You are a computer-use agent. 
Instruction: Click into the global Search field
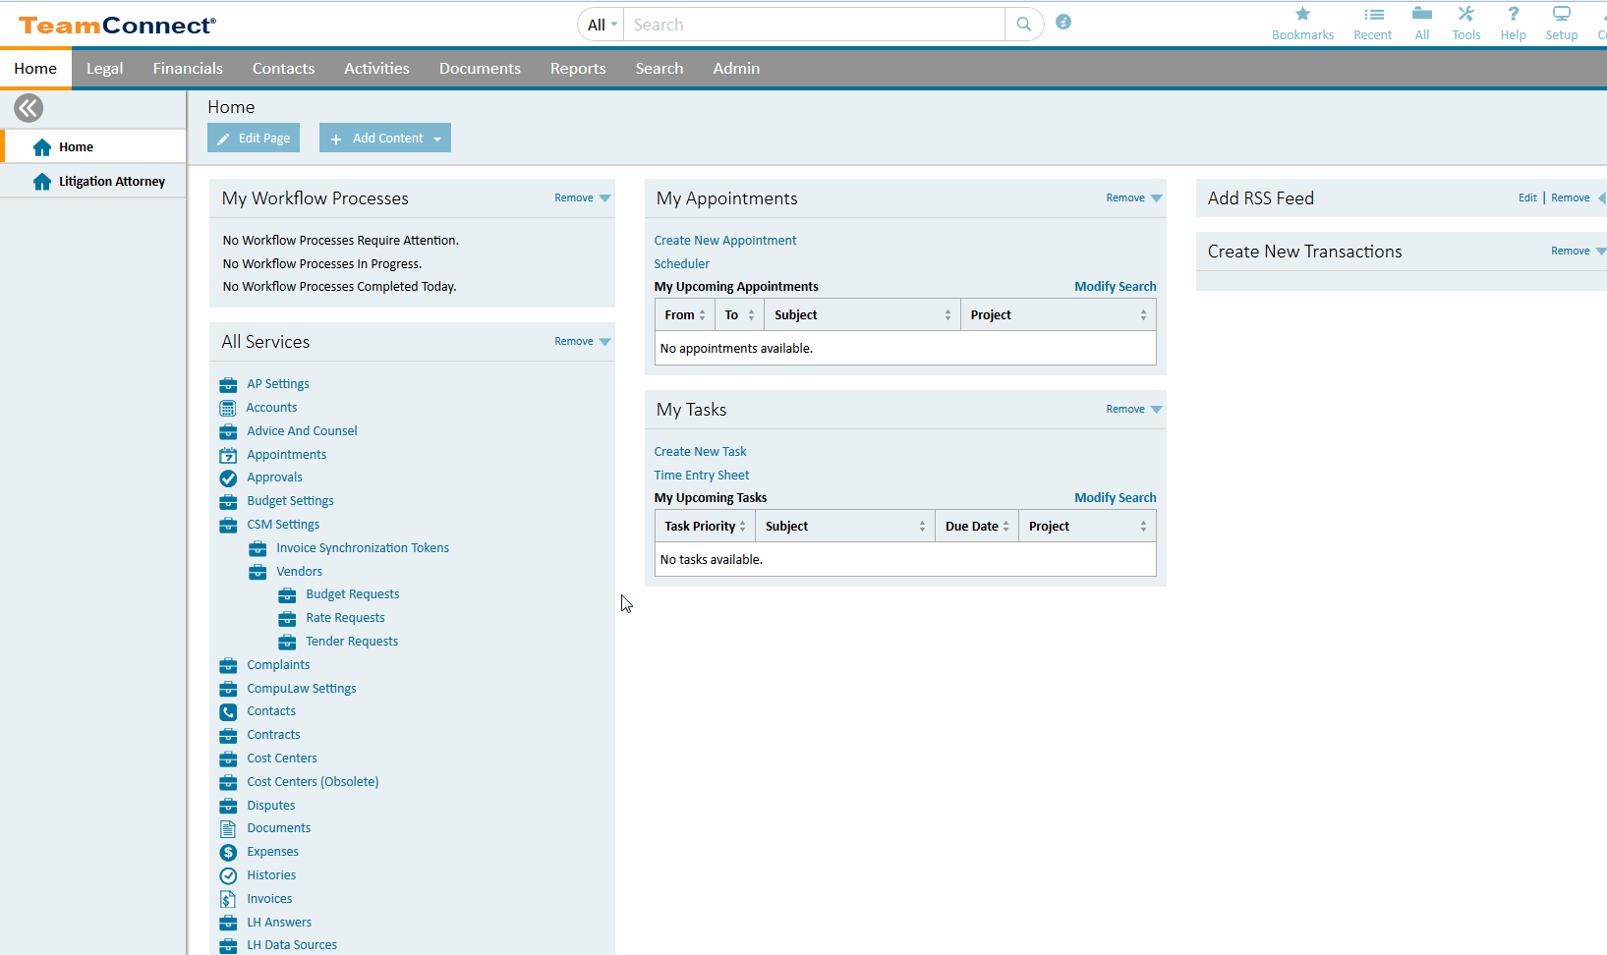[x=814, y=25]
